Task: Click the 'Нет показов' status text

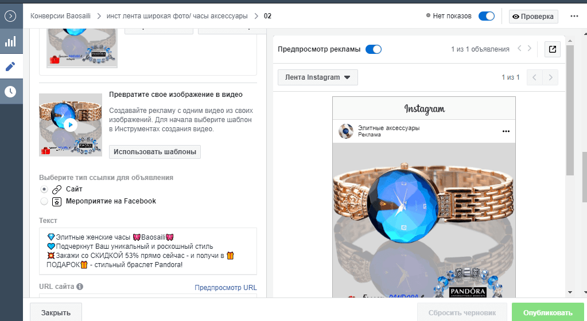Action: [x=452, y=16]
